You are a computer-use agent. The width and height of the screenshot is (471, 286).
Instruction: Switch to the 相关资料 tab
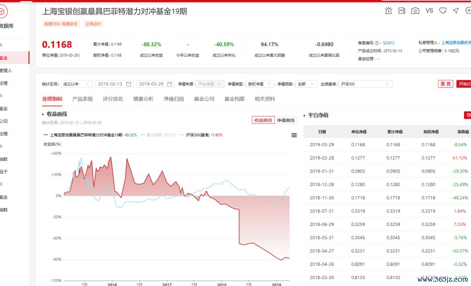pyautogui.click(x=265, y=99)
